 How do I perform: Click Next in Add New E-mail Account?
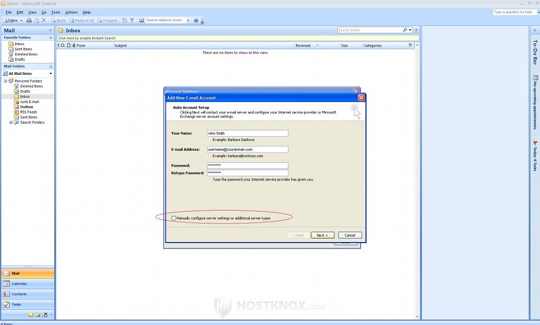tap(323, 235)
